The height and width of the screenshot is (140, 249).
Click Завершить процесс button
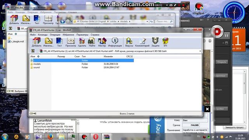click(x=234, y=127)
